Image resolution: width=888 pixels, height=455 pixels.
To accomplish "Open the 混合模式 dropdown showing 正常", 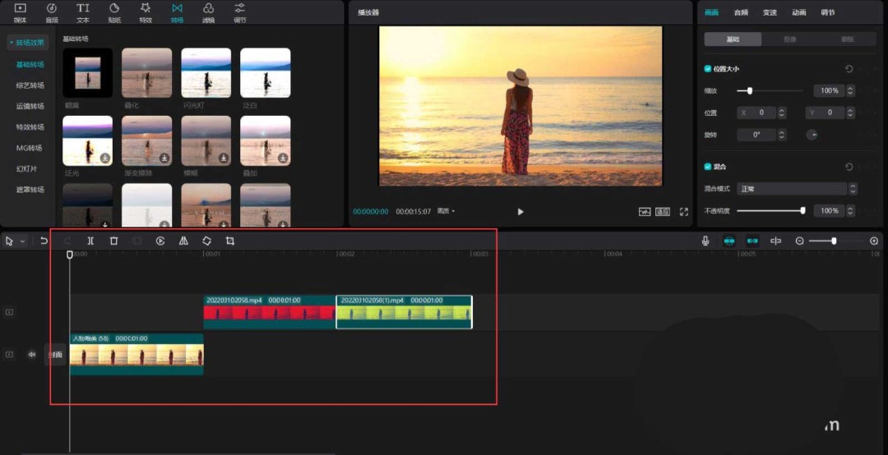I will pyautogui.click(x=792, y=189).
